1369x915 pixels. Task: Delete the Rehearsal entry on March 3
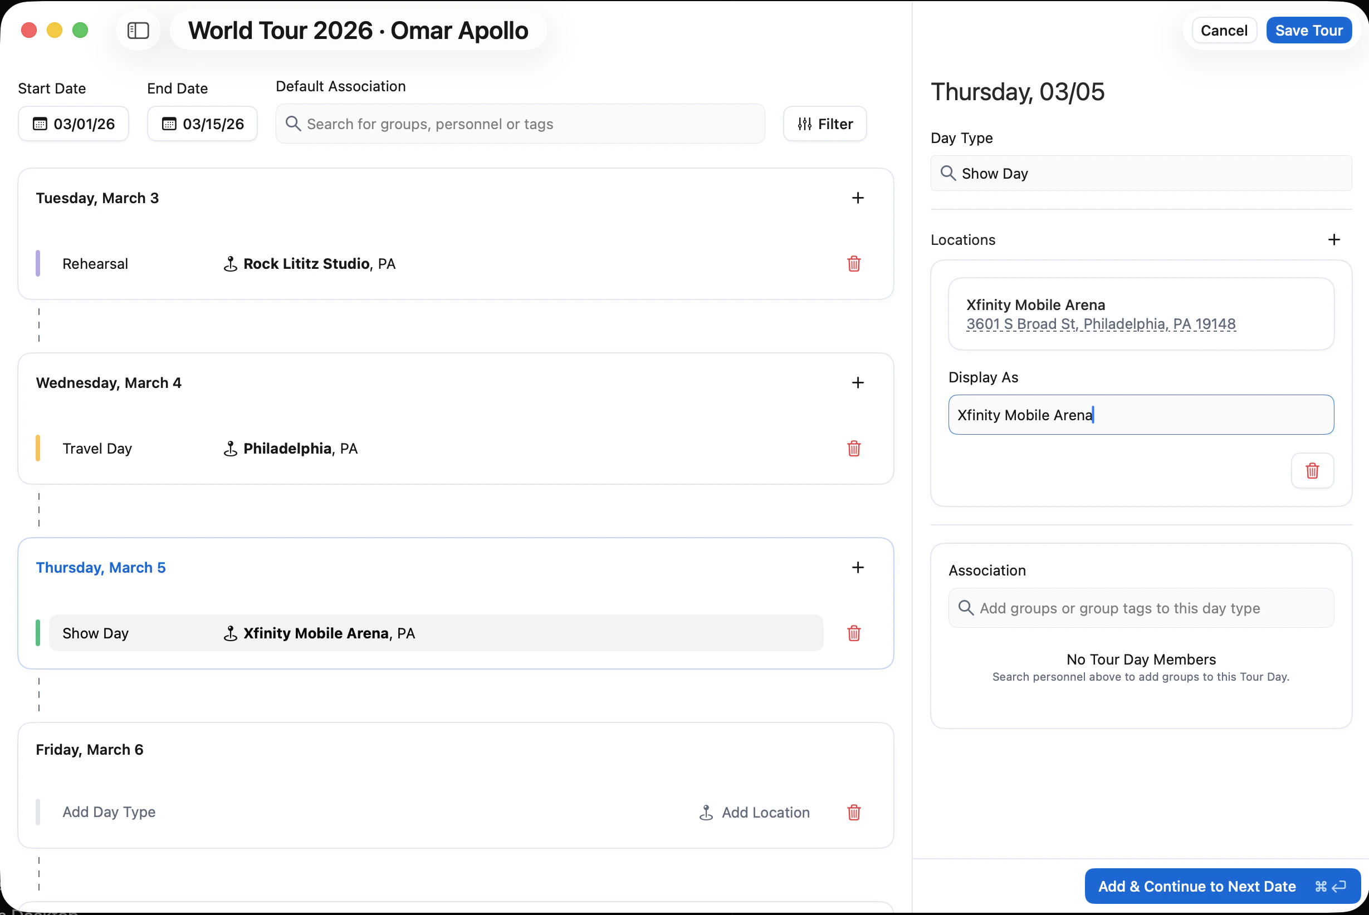[853, 264]
